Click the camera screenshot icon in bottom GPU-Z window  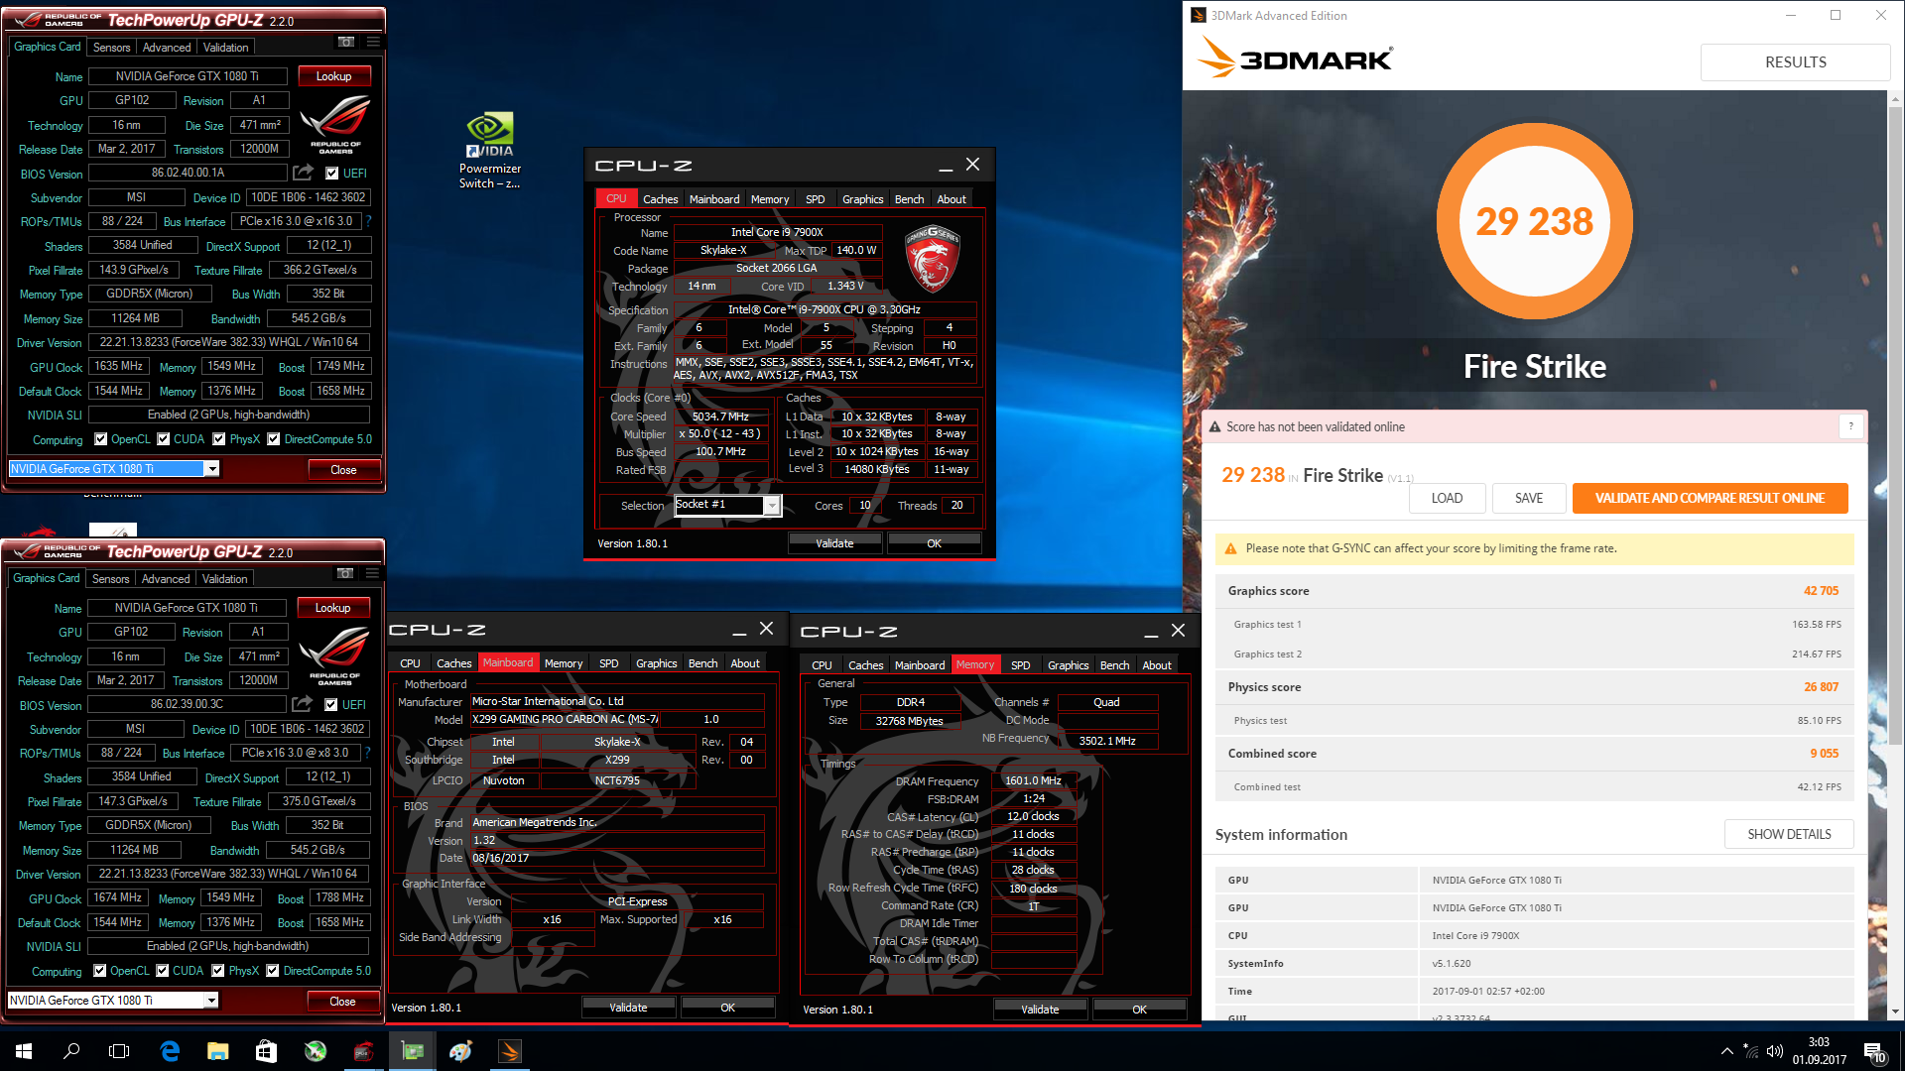tap(344, 573)
